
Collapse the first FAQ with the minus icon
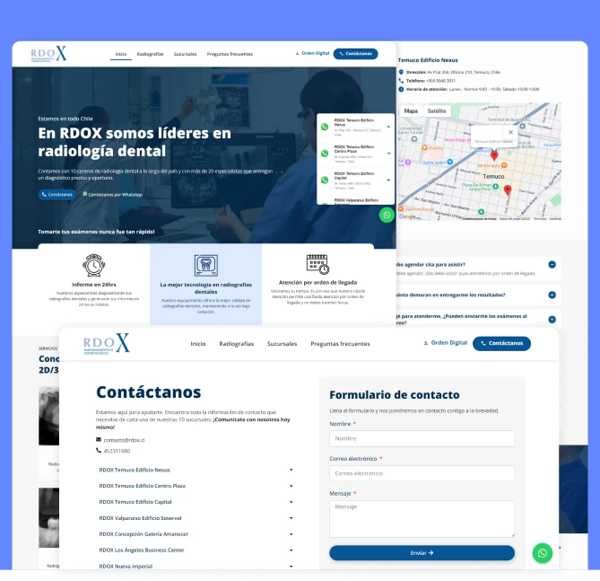tap(552, 265)
